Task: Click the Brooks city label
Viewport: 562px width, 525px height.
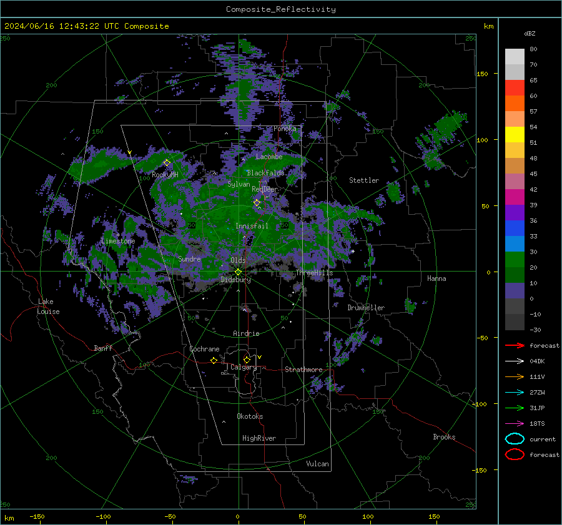Action: [444, 437]
